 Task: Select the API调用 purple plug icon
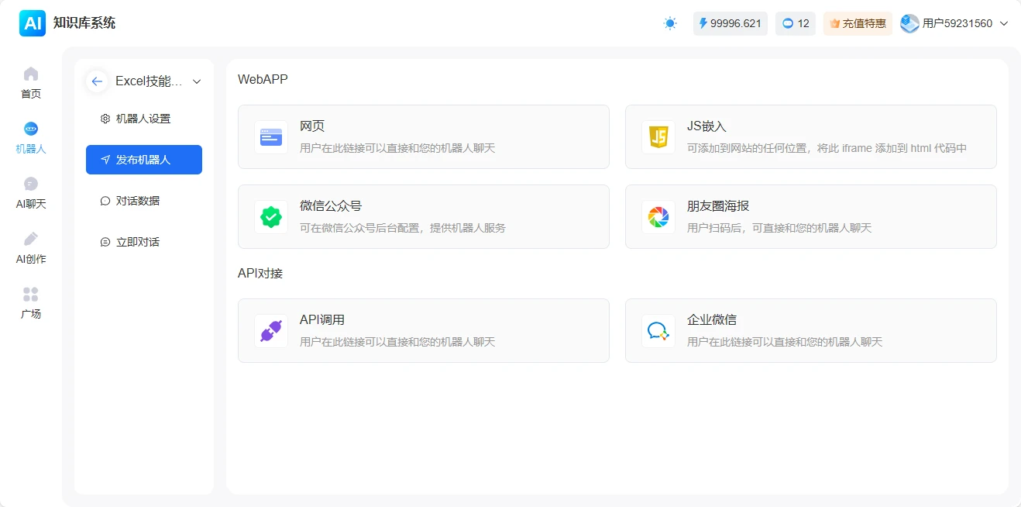pyautogui.click(x=270, y=330)
